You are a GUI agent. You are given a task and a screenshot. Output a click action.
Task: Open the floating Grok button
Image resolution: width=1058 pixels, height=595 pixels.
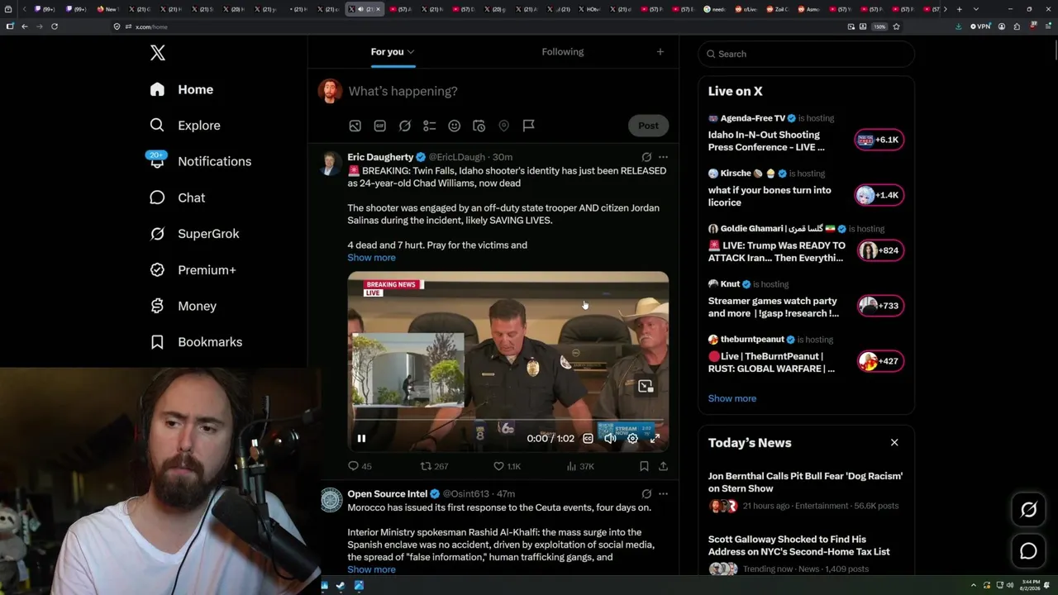click(x=1028, y=510)
